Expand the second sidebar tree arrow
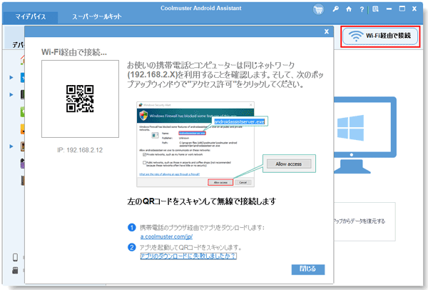The image size is (428, 290). click(x=11, y=95)
